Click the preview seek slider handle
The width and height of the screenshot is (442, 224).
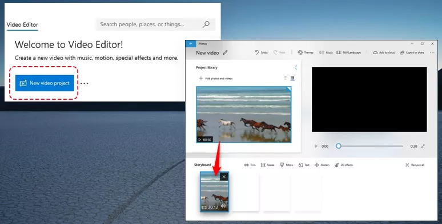click(339, 146)
